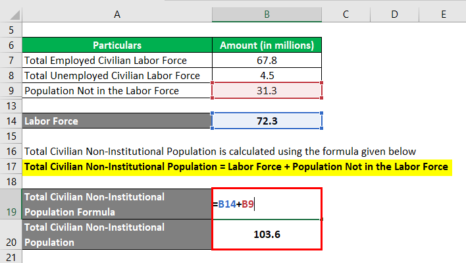Select the 103.6 result cell
Screen dimensions: 466x263
coord(267,235)
